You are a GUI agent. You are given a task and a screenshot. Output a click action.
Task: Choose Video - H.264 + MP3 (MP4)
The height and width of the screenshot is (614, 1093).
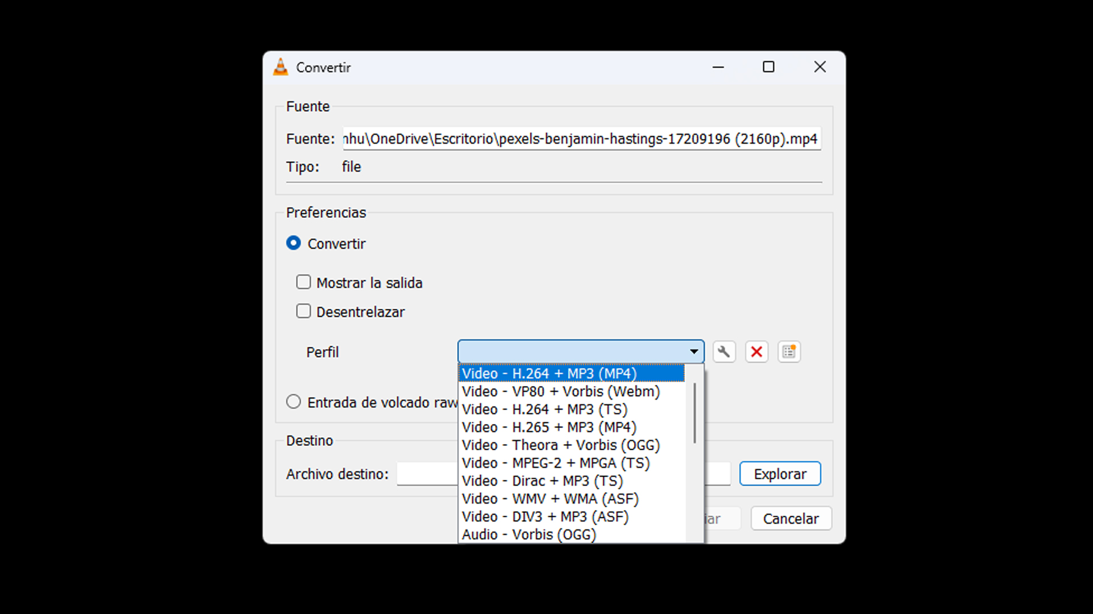572,374
